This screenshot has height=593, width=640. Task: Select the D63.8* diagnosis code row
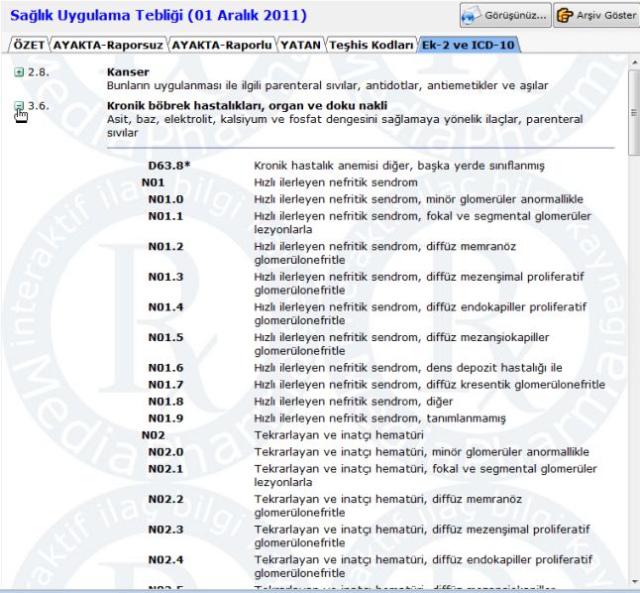[168, 166]
